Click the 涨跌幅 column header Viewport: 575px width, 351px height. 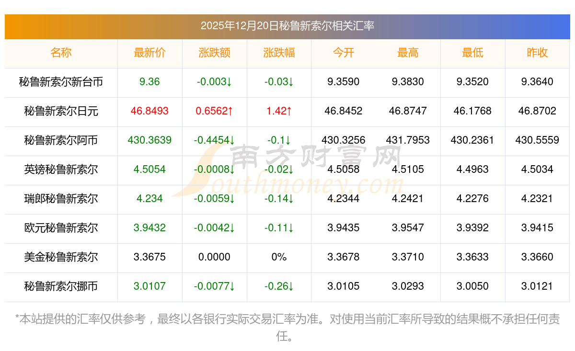[279, 53]
